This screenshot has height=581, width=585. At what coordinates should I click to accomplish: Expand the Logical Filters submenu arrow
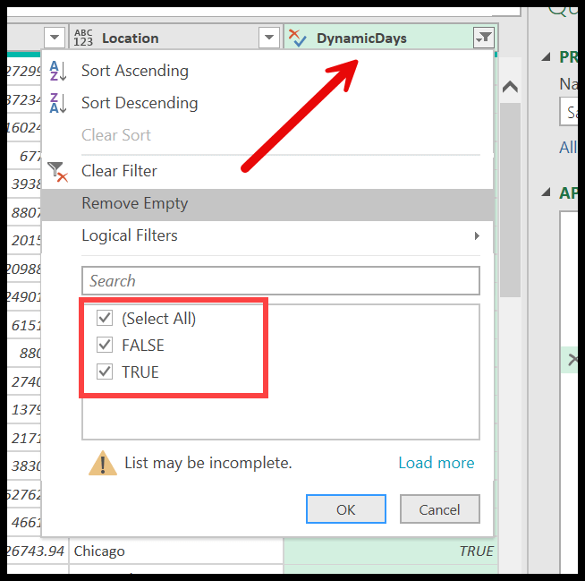477,236
